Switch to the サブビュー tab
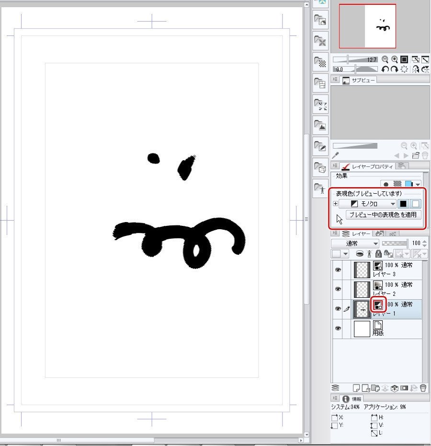Image resolution: width=431 pixels, height=446 pixels. (359, 80)
